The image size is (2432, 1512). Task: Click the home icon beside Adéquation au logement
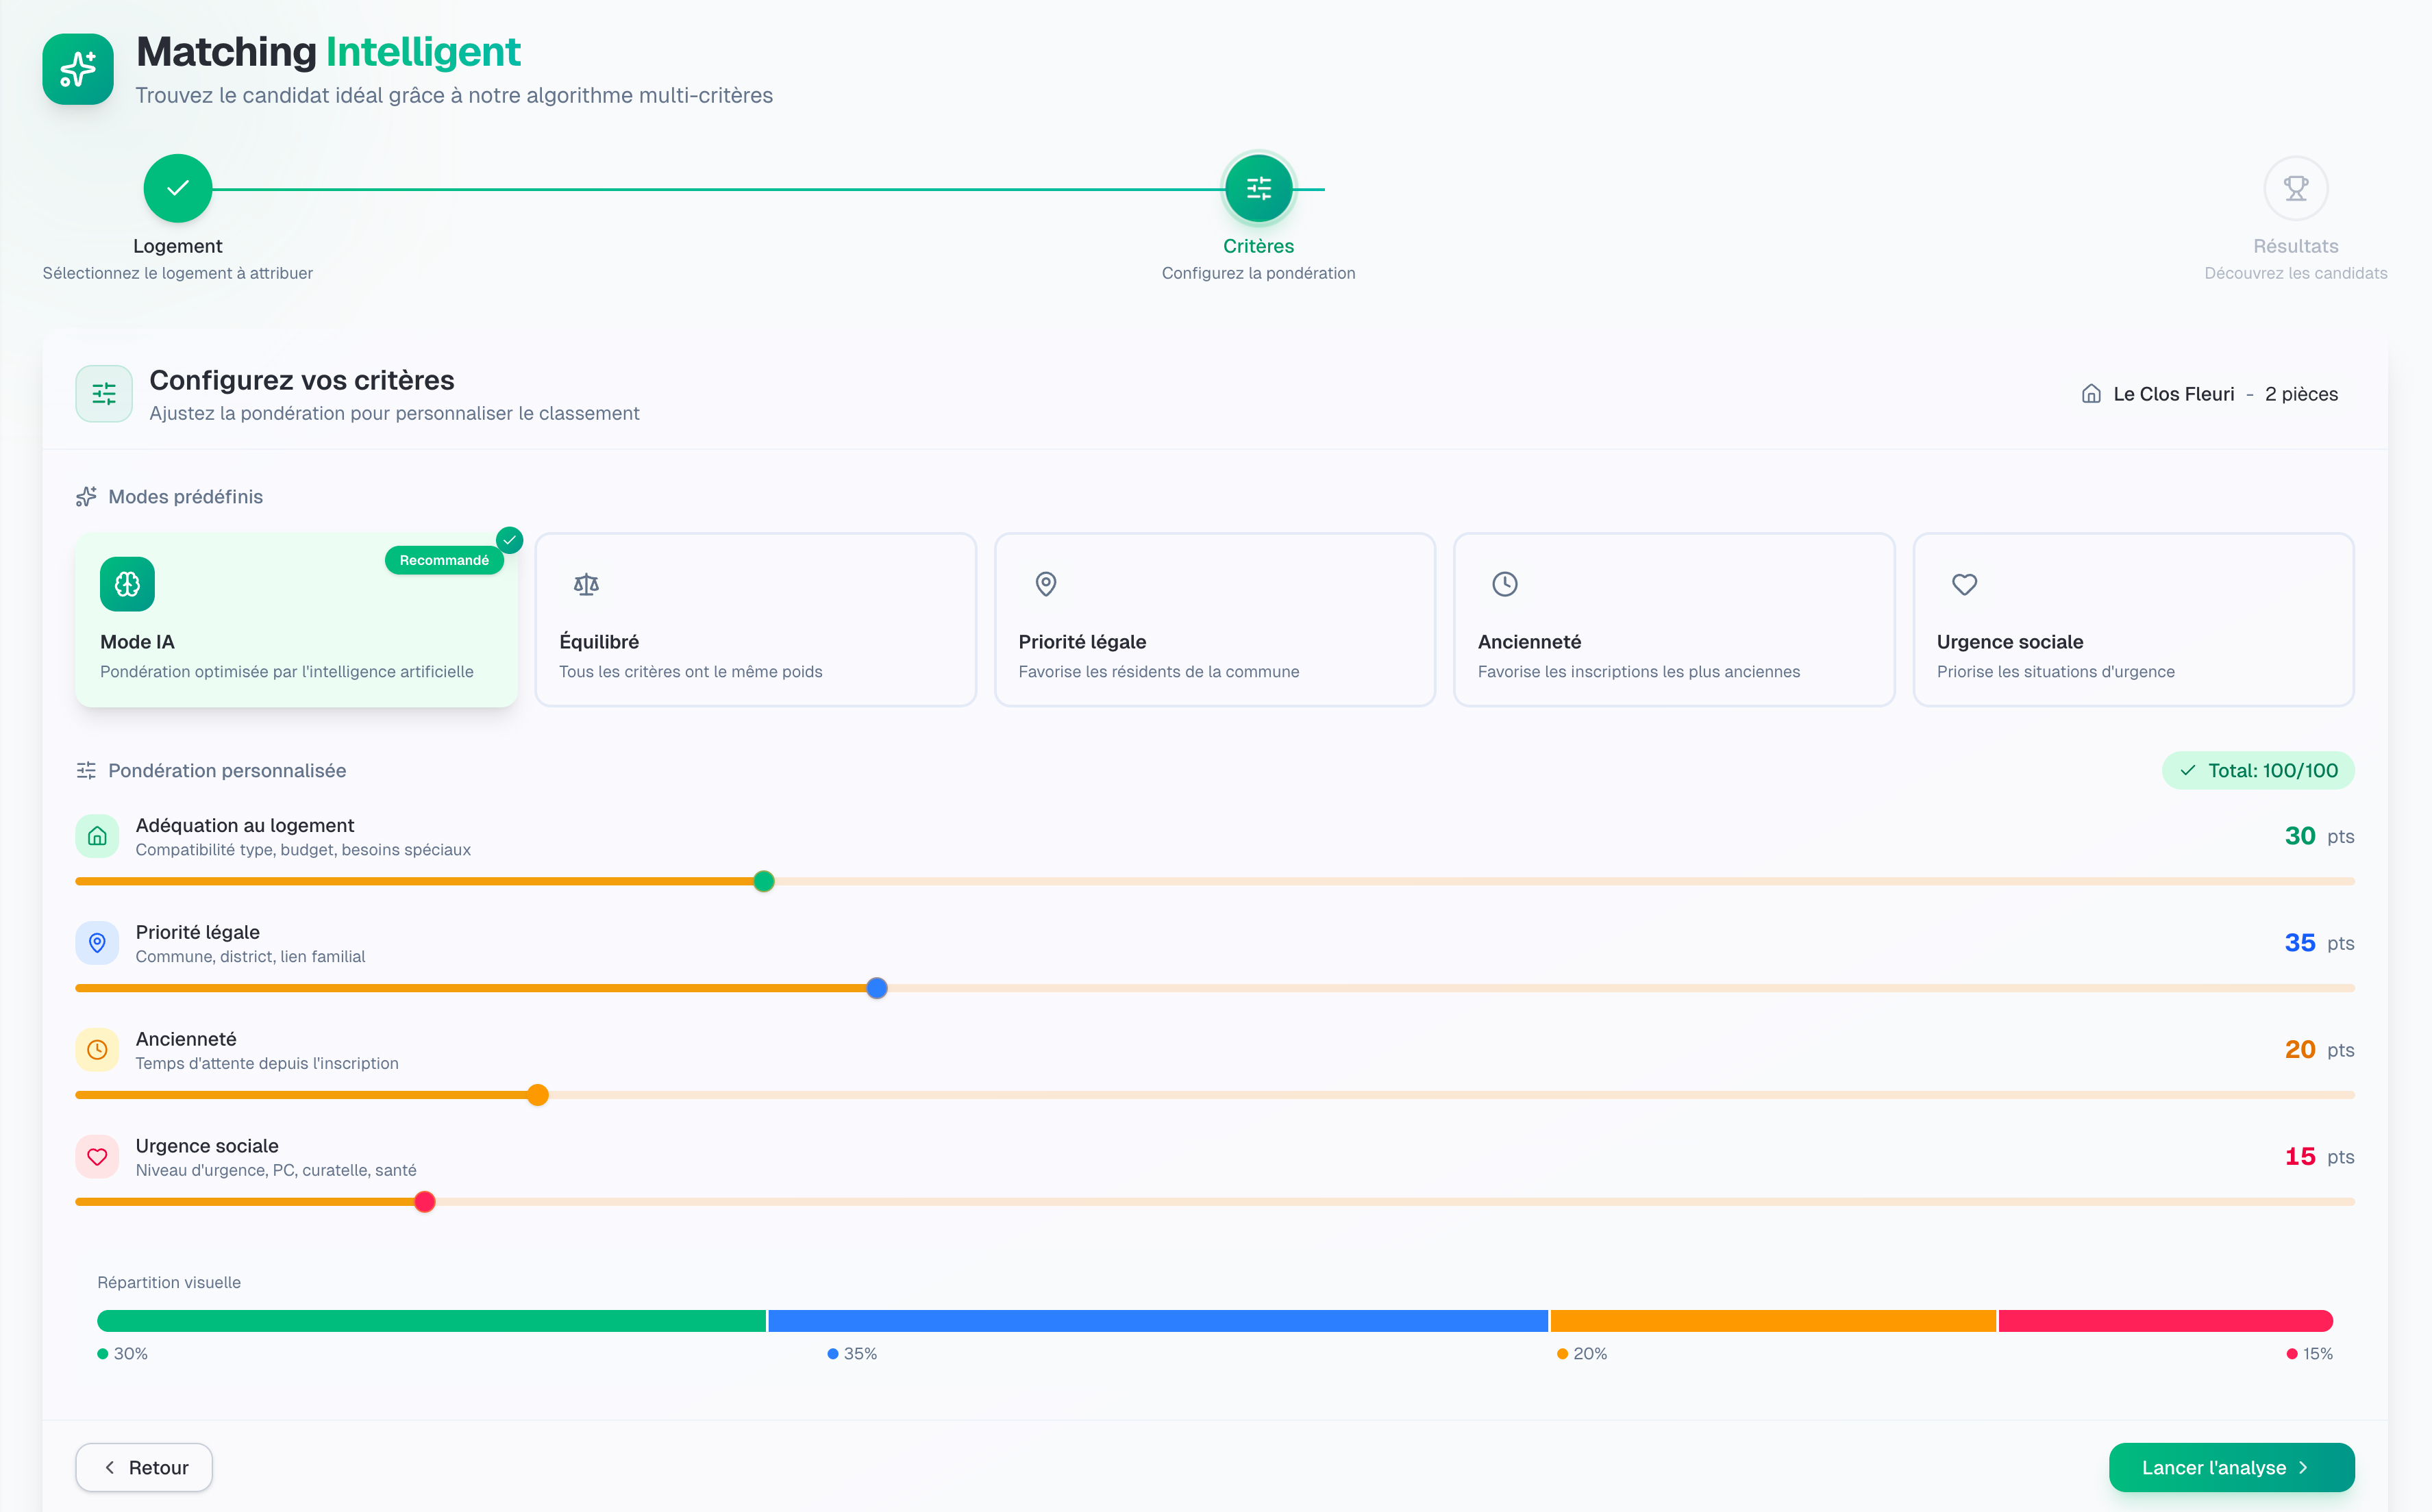pos(97,836)
